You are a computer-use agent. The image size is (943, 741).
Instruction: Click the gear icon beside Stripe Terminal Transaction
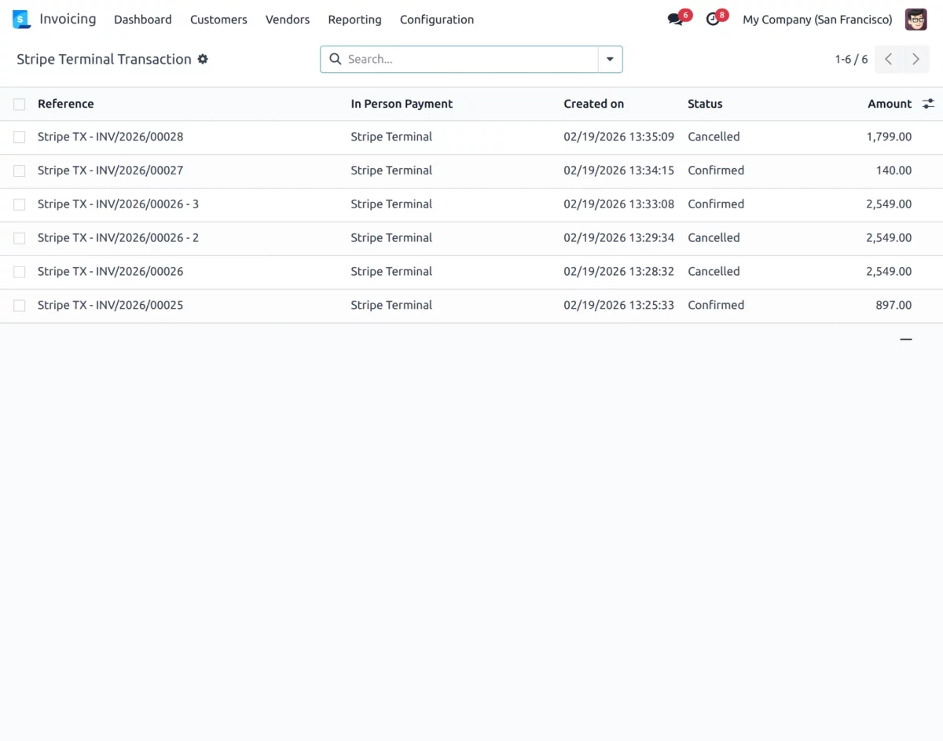point(203,59)
